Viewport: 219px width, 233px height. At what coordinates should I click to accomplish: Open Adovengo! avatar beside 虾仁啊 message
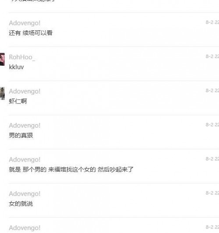[x=2, y=93]
